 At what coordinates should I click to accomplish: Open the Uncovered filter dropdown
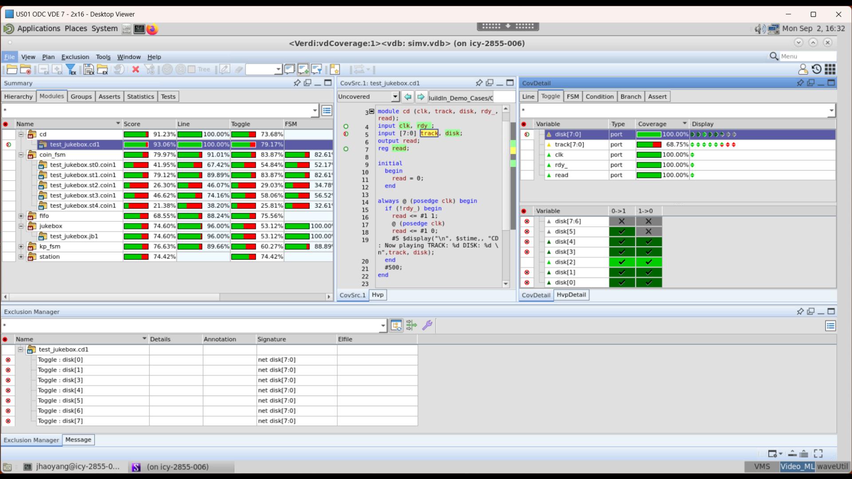coord(395,97)
